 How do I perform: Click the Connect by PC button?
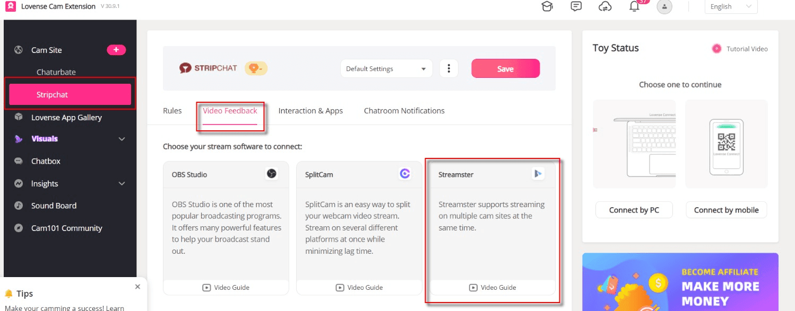coord(634,210)
